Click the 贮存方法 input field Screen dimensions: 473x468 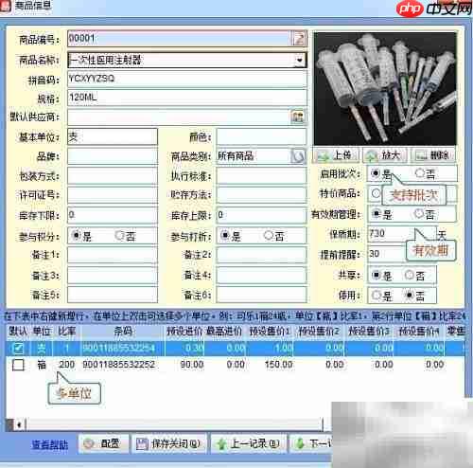261,195
